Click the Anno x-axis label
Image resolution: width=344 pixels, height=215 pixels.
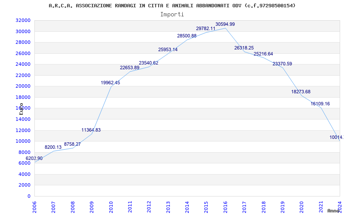pos(333,211)
